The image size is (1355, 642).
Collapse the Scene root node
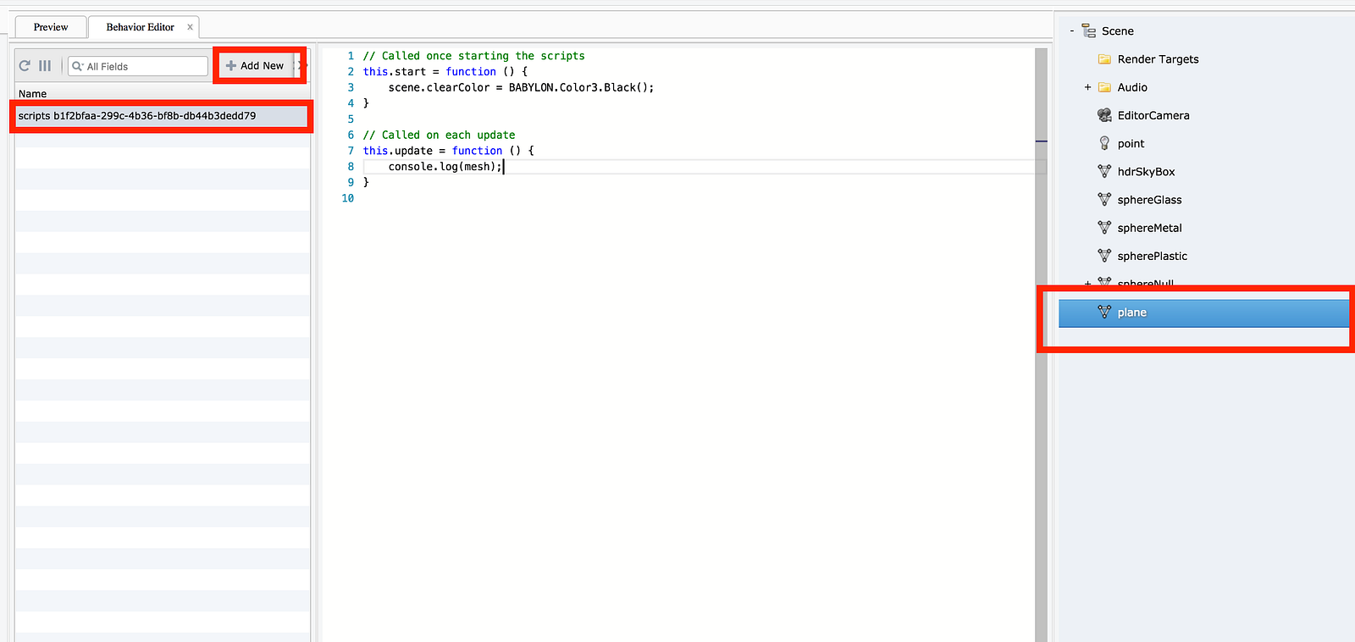click(x=1071, y=31)
